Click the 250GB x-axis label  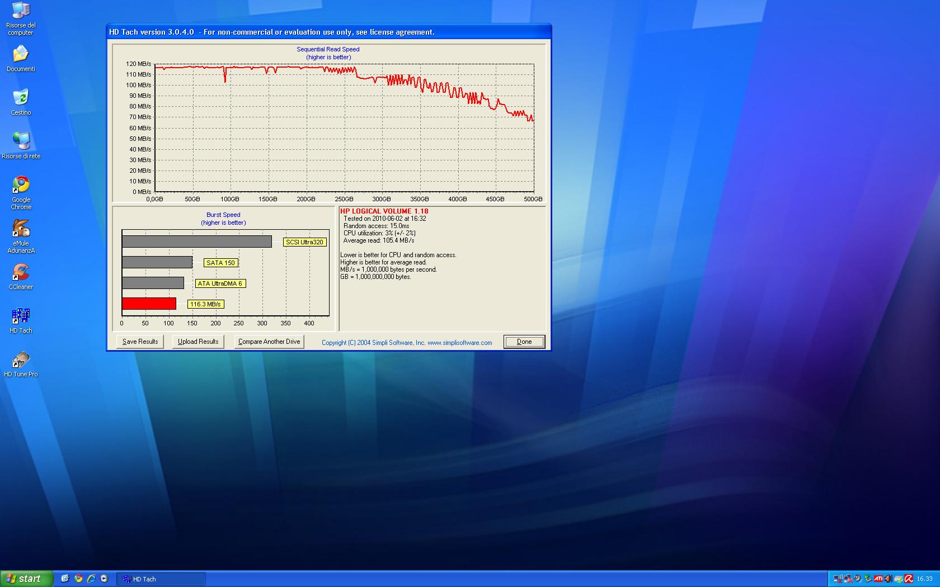point(344,199)
